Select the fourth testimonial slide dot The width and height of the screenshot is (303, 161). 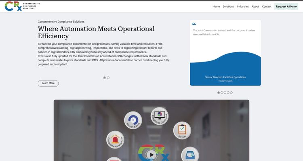[228, 93]
